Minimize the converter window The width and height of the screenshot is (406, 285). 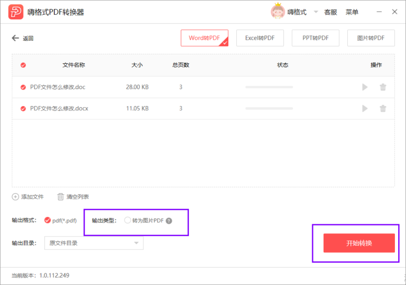pyautogui.click(x=379, y=12)
